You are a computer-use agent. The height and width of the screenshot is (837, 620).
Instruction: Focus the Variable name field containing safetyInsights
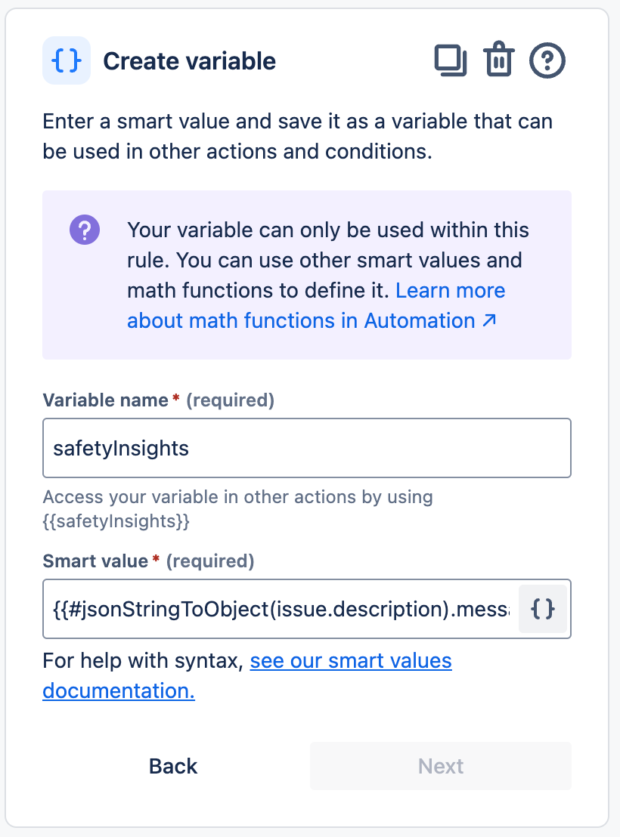point(306,449)
